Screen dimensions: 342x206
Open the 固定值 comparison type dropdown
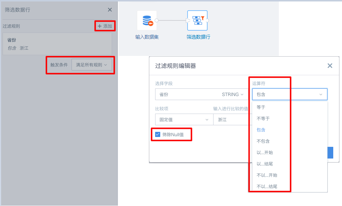click(x=183, y=119)
